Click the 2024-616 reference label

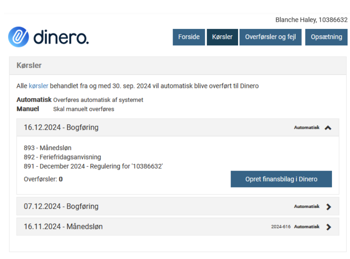pos(280,227)
